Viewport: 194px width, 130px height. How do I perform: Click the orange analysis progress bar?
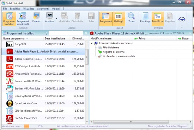pos(26,126)
